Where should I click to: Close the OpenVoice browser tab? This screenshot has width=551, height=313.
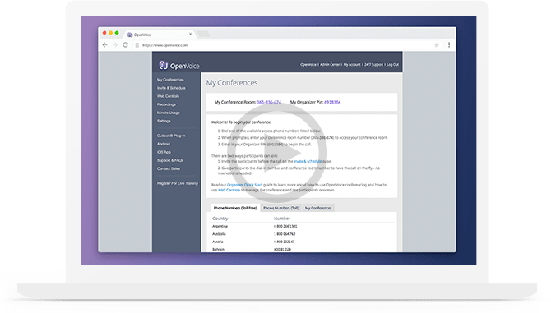190,34
